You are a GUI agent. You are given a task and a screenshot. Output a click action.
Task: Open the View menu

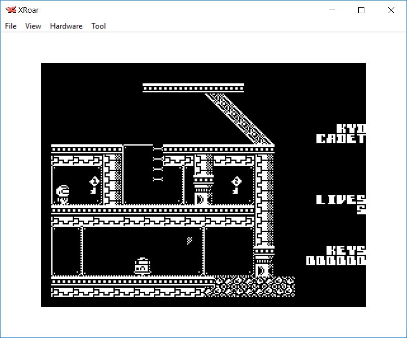(x=33, y=26)
